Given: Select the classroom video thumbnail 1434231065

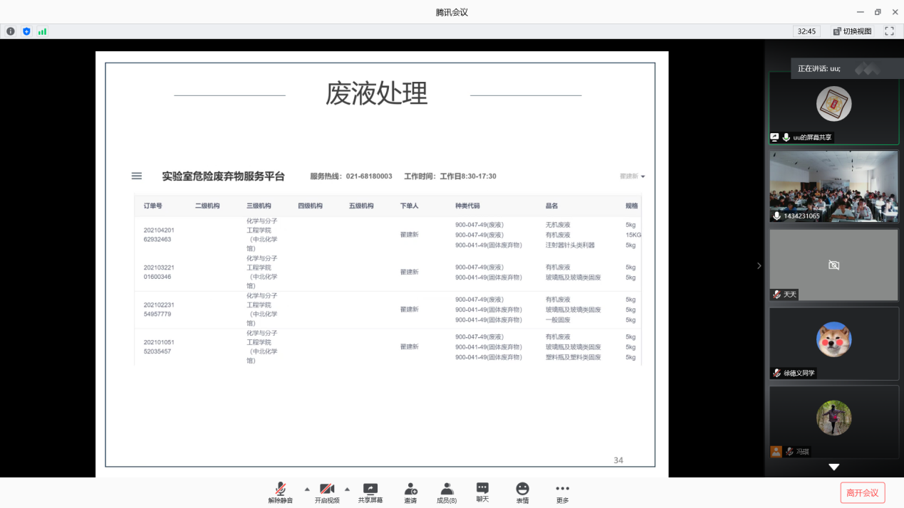Looking at the screenshot, I should tap(833, 186).
